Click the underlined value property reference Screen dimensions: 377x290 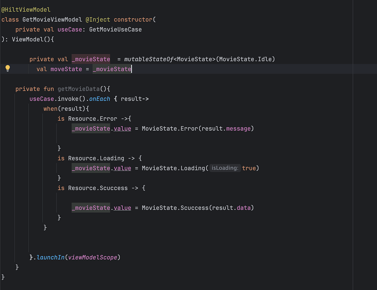pyautogui.click(x=122, y=128)
